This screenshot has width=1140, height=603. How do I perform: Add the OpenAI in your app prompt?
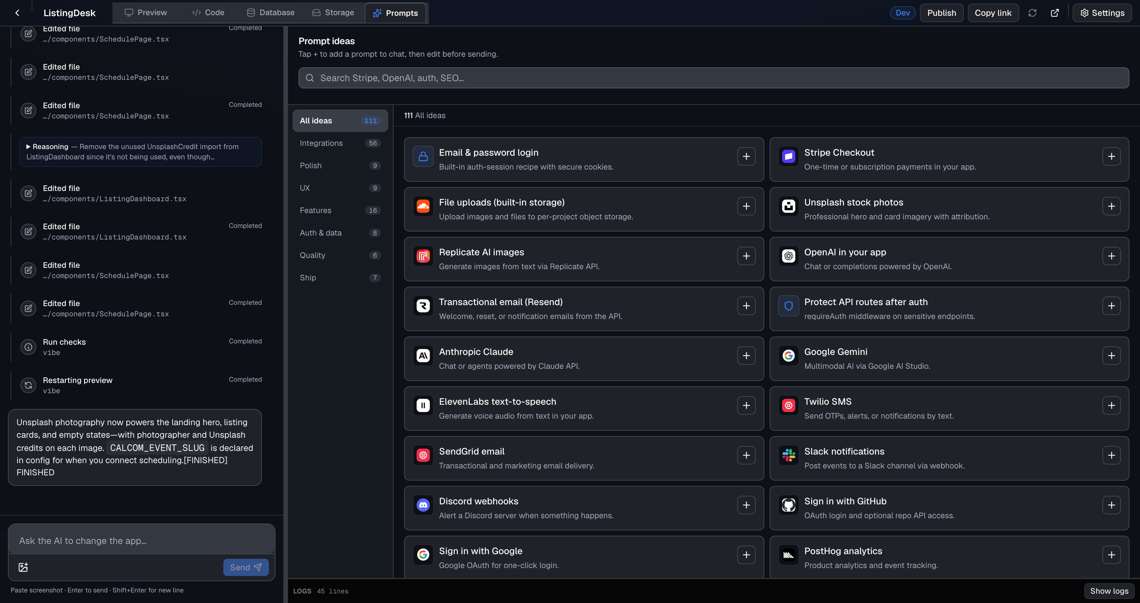click(x=1111, y=256)
